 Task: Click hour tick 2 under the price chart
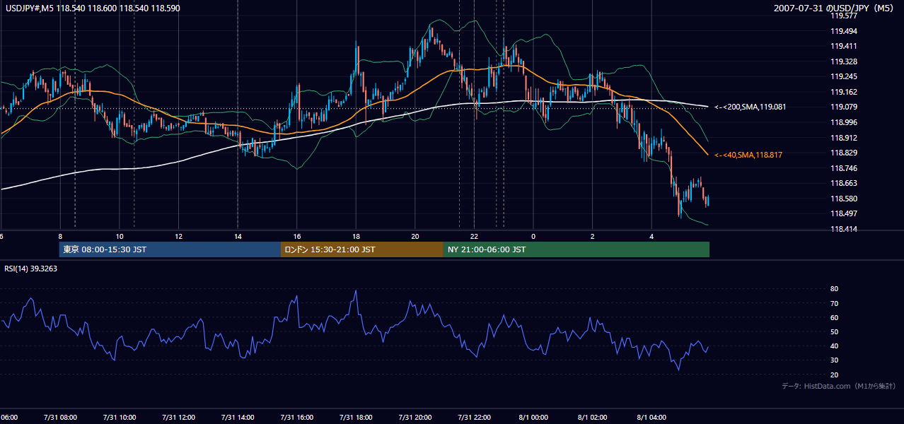pyautogui.click(x=593, y=236)
